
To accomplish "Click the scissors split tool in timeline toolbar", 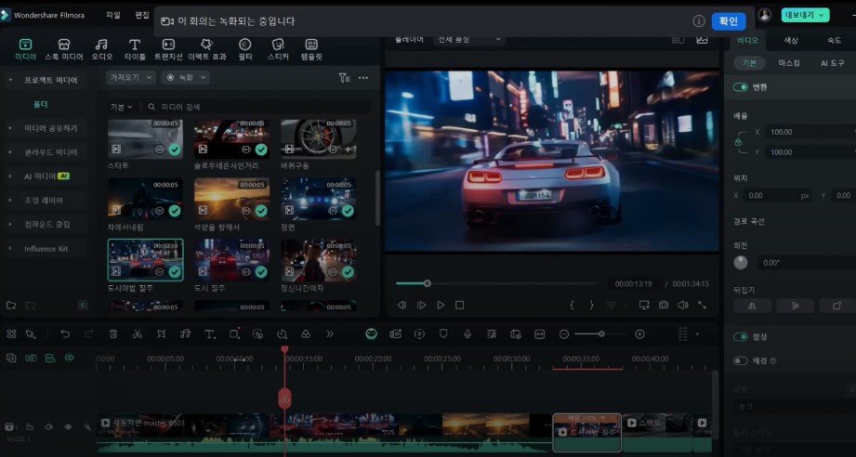I will [x=138, y=333].
